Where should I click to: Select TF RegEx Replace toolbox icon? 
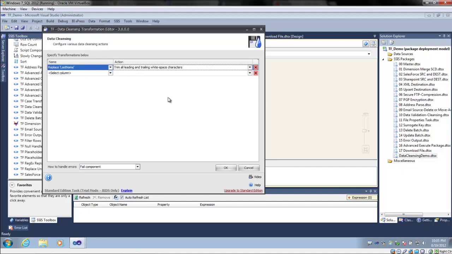click(16, 163)
